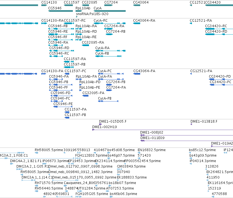Click transcript CG5946-RF label
This screenshot has height=198, width=233.
coord(58,37)
